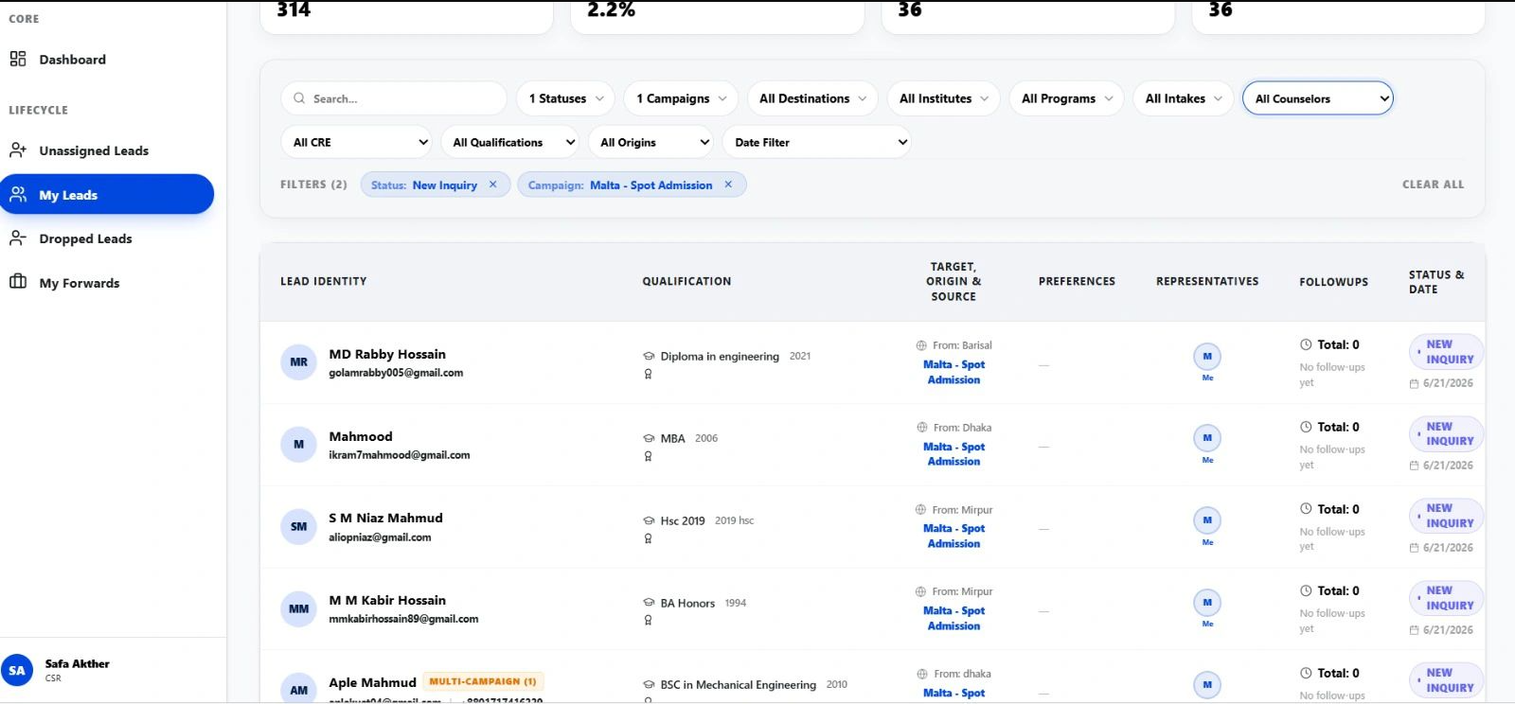Click graduation cap icon beside Diploma in engineering
Viewport: 1515px width, 704px height.
click(649, 357)
